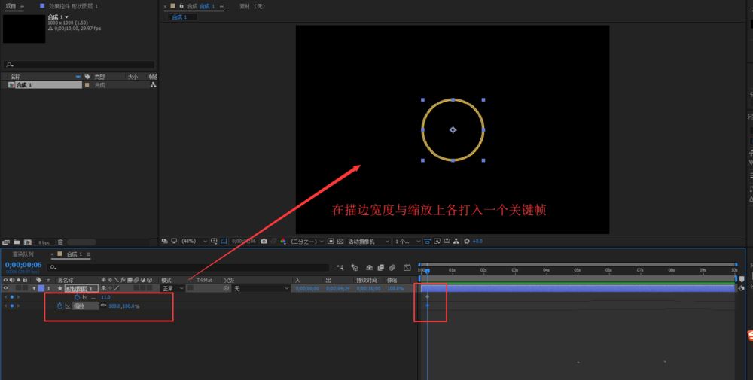
Task: Toggle mask and shape path visibility
Action: 224,242
